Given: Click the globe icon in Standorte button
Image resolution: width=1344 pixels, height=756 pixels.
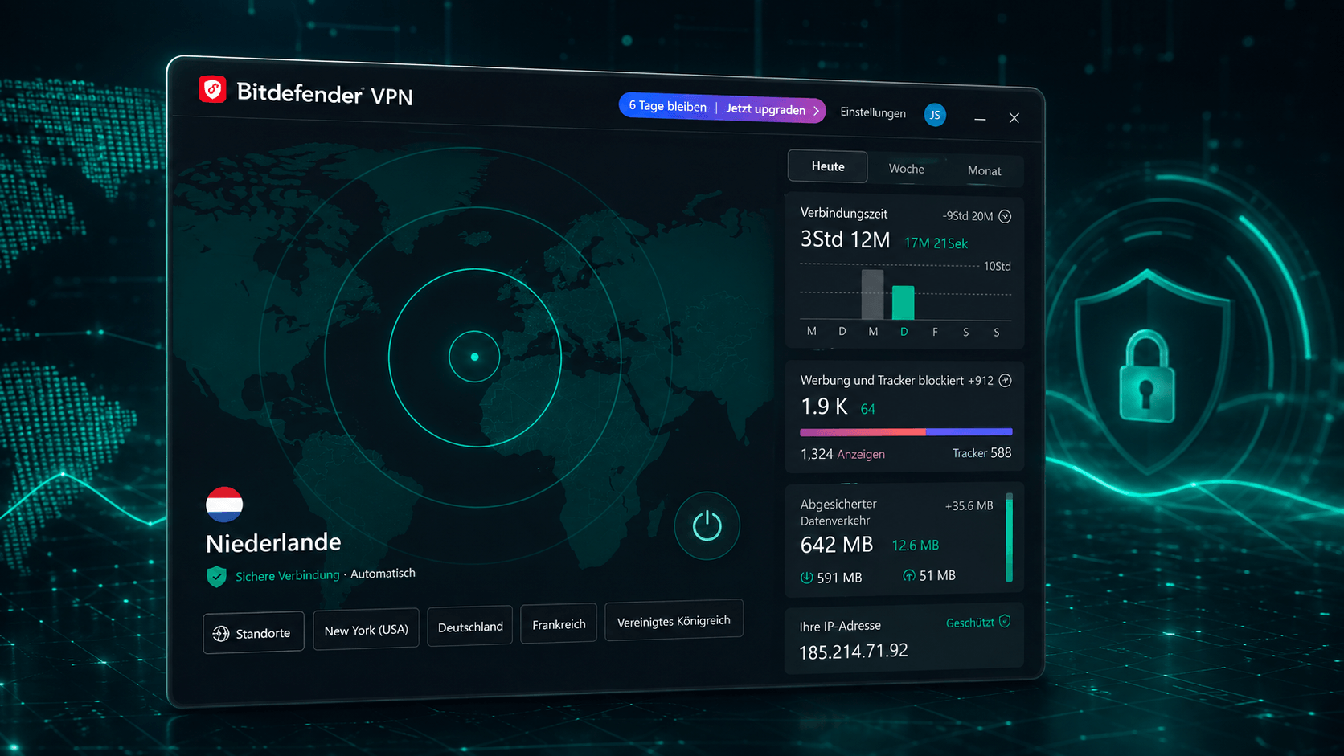Looking at the screenshot, I should pyautogui.click(x=221, y=634).
